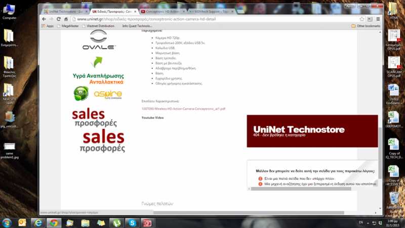Open uTorrent from the taskbar
Image resolution: width=405 pixels, height=228 pixels.
click(x=116, y=222)
